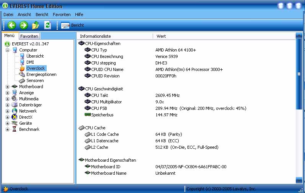Expand the Anzeige tree node
Image resolution: width=305 pixels, height=193 pixels.
click(7, 93)
